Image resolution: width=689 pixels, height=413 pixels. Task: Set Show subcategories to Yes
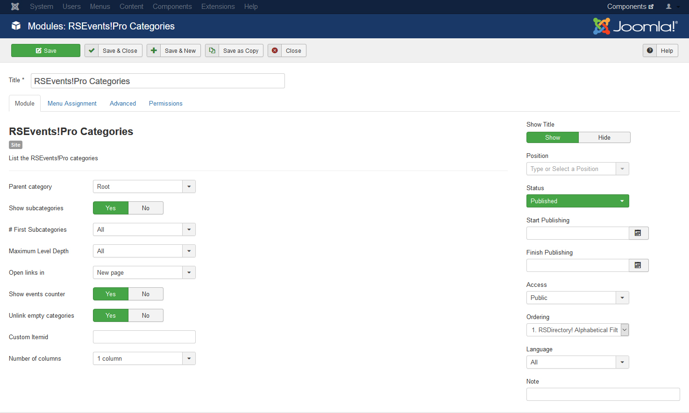(111, 208)
